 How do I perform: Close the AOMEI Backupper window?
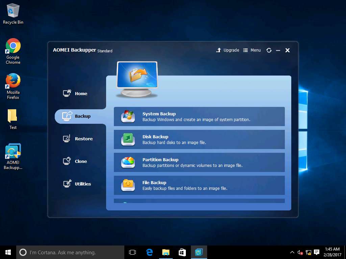(x=287, y=51)
